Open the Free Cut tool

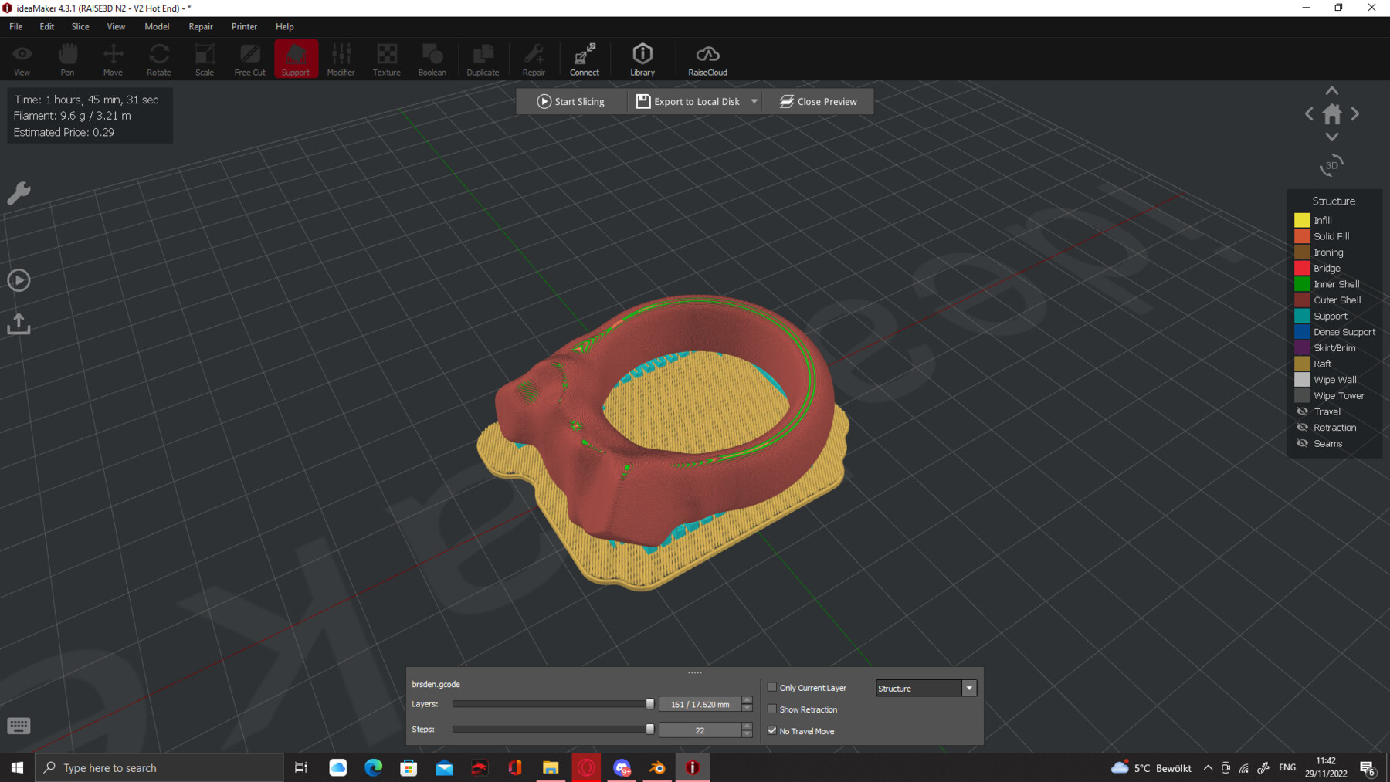point(249,58)
